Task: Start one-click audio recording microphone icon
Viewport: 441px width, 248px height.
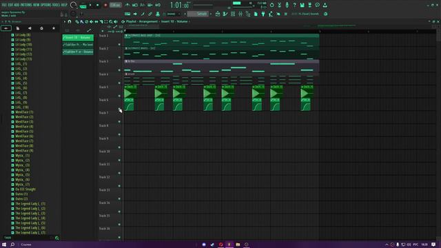Action: (x=287, y=5)
